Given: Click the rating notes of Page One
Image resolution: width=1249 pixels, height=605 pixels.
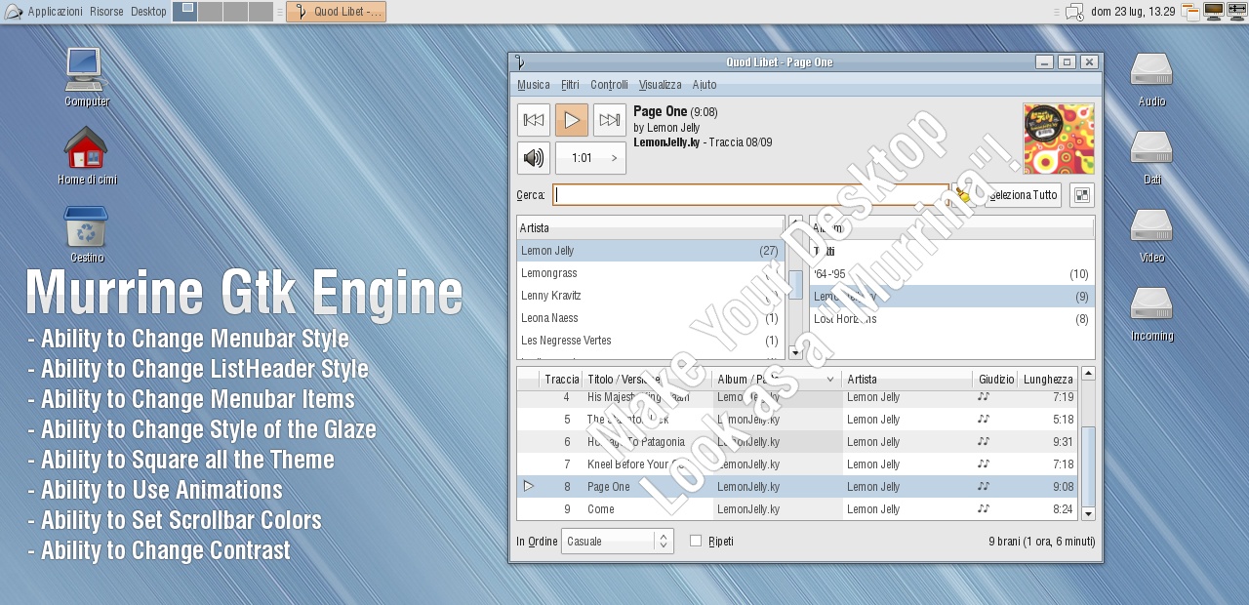Looking at the screenshot, I should tap(984, 487).
